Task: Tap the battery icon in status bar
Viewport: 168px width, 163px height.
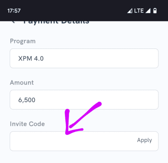Action: 155,11
